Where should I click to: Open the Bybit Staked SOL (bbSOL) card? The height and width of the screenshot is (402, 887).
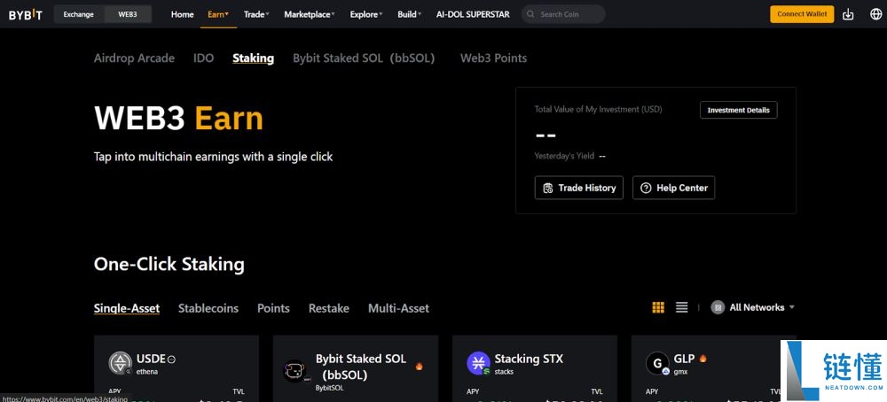[356, 368]
